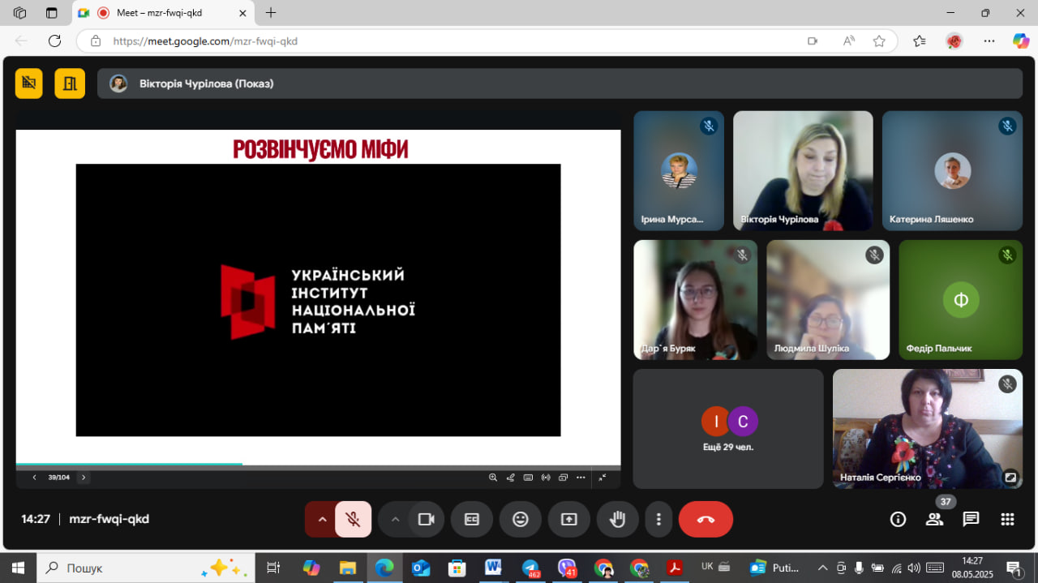This screenshot has height=583, width=1038.
Task: Open slide toolbar three-dot menu
Action: [x=581, y=478]
